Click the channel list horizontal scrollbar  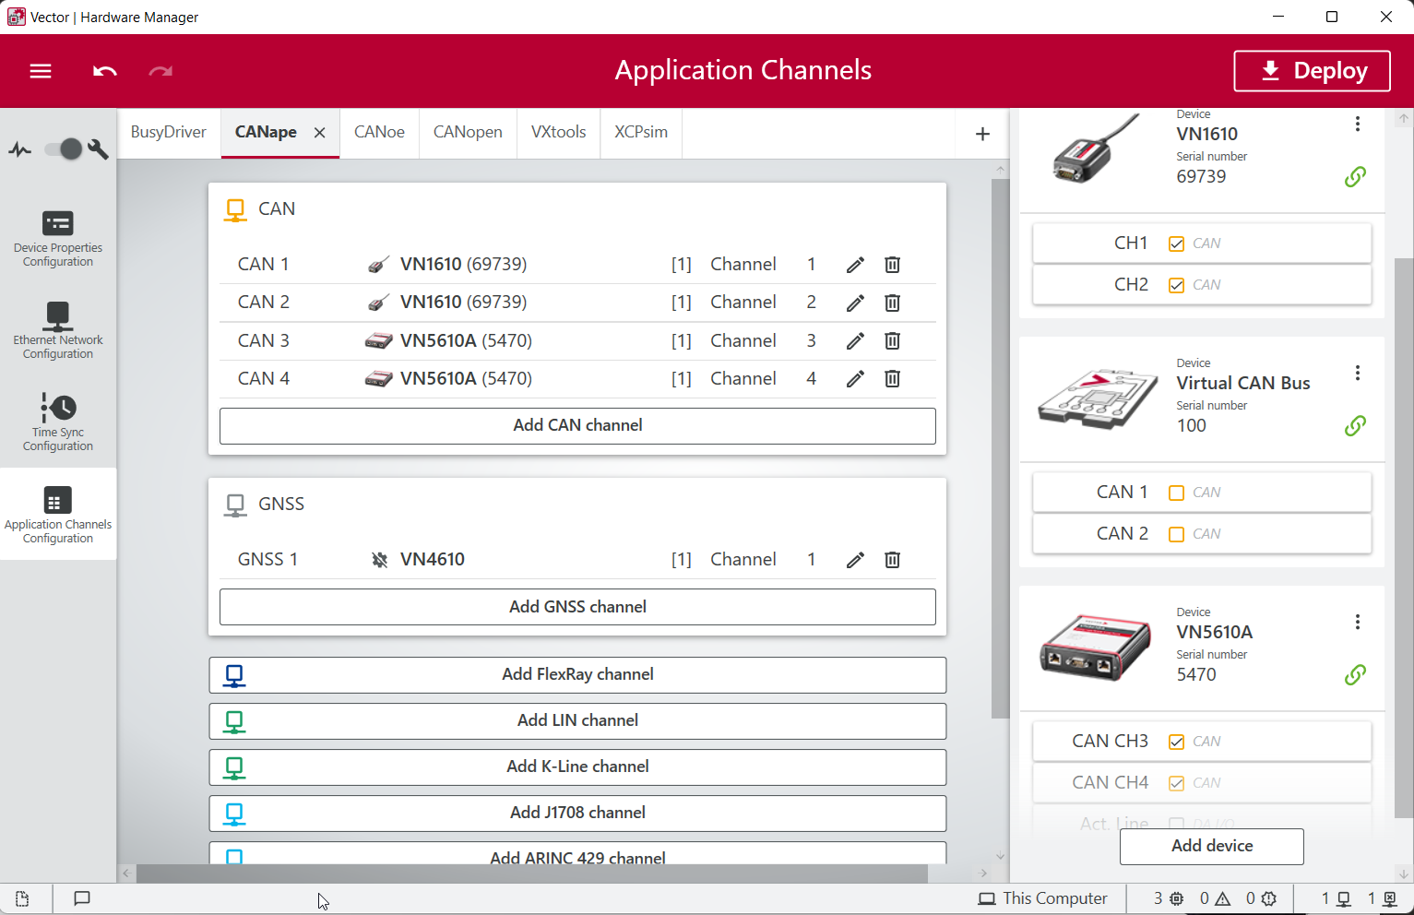pos(531,873)
